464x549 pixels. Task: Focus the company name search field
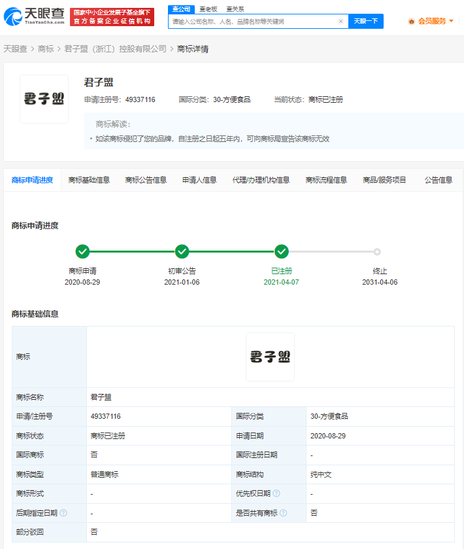pos(252,22)
